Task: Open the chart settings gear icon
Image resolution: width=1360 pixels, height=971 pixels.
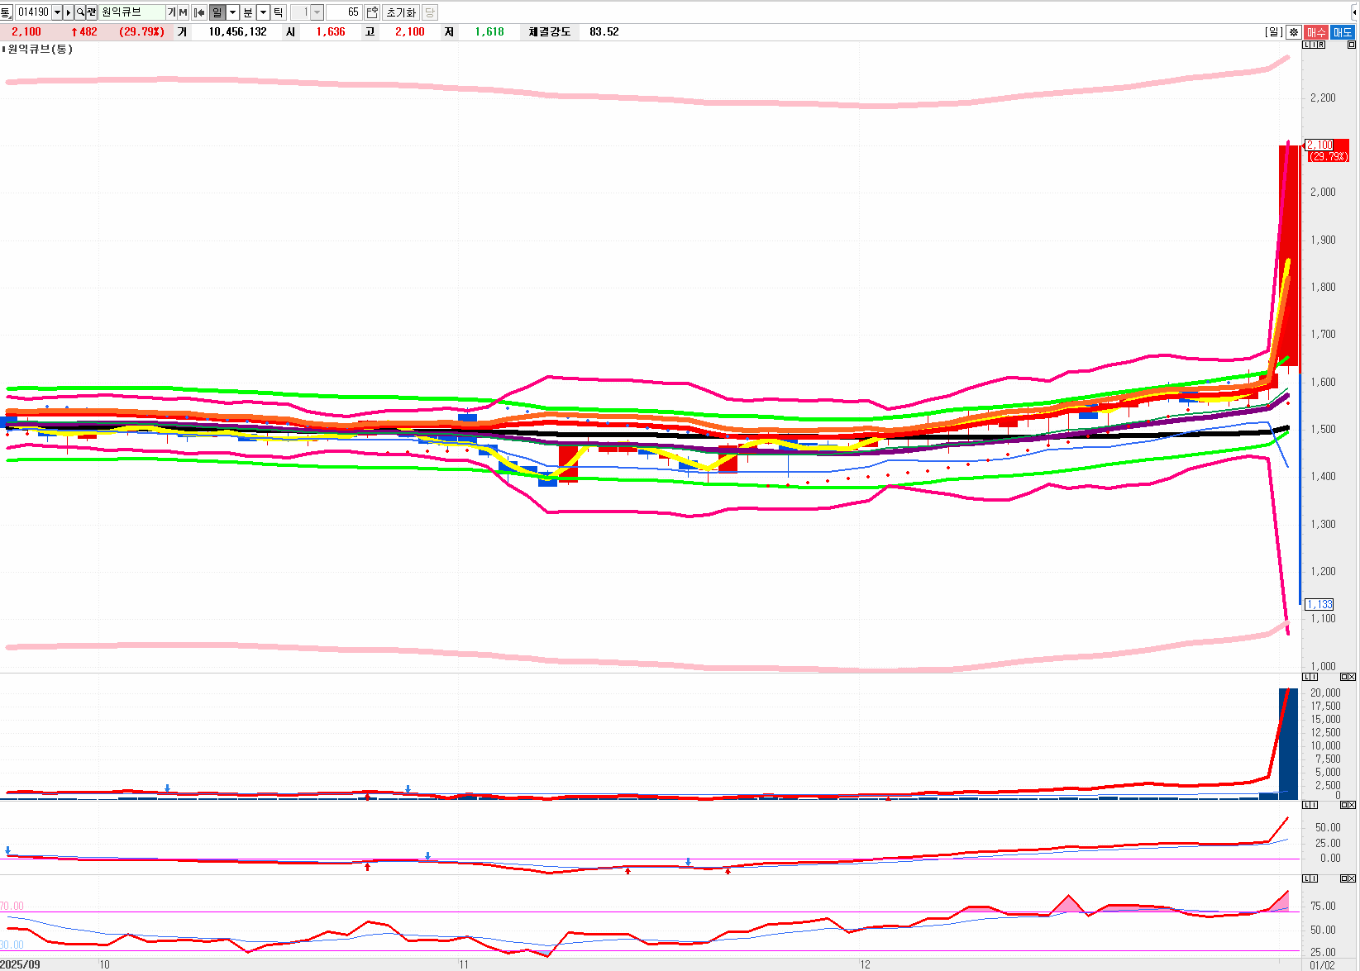Action: pos(1294,32)
